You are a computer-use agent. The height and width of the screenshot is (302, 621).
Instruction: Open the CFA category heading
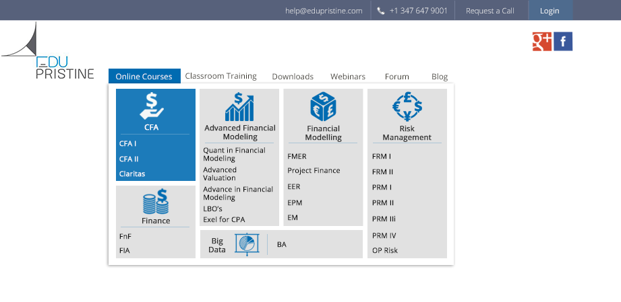tap(151, 127)
